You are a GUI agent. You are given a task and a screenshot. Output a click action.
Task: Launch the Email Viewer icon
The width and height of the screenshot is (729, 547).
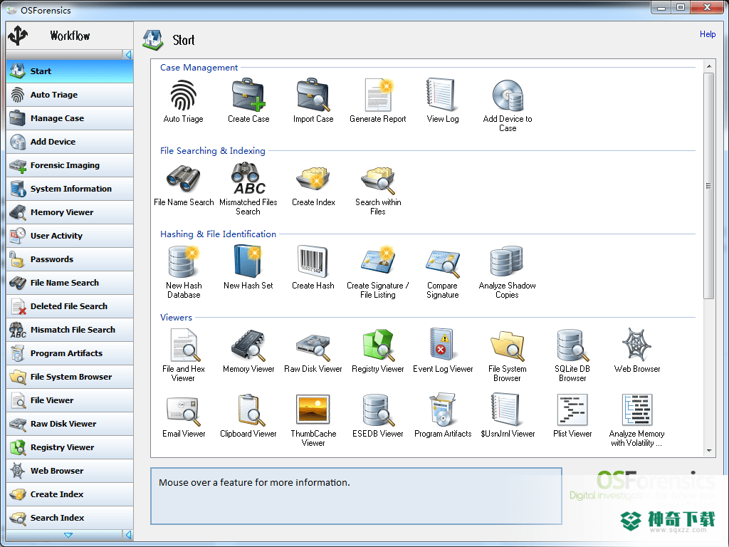pos(184,411)
